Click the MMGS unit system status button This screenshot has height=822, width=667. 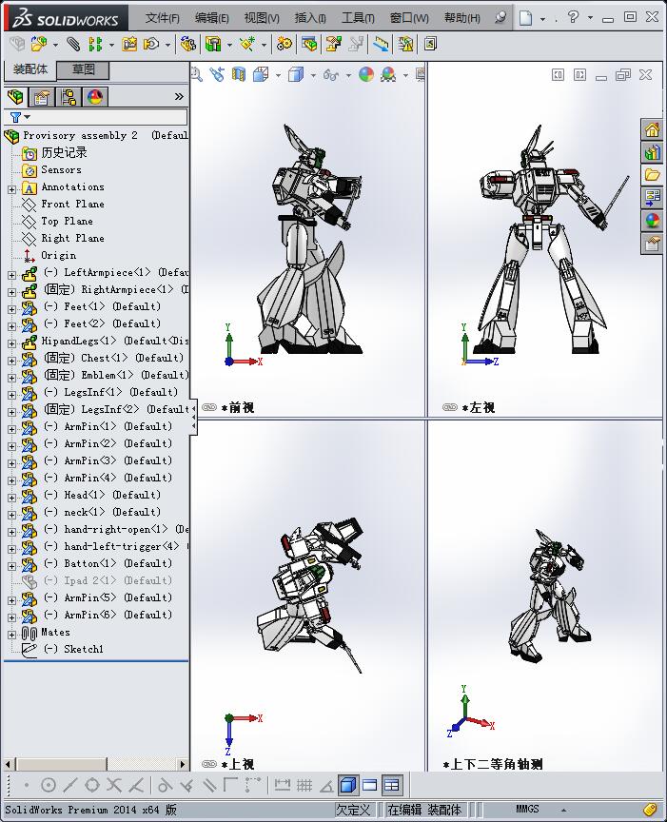pyautogui.click(x=527, y=809)
